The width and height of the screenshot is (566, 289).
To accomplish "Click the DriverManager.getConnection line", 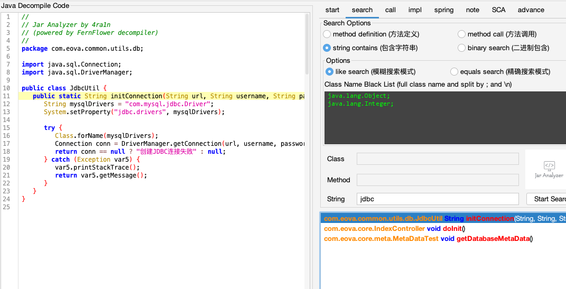I will click(x=180, y=144).
